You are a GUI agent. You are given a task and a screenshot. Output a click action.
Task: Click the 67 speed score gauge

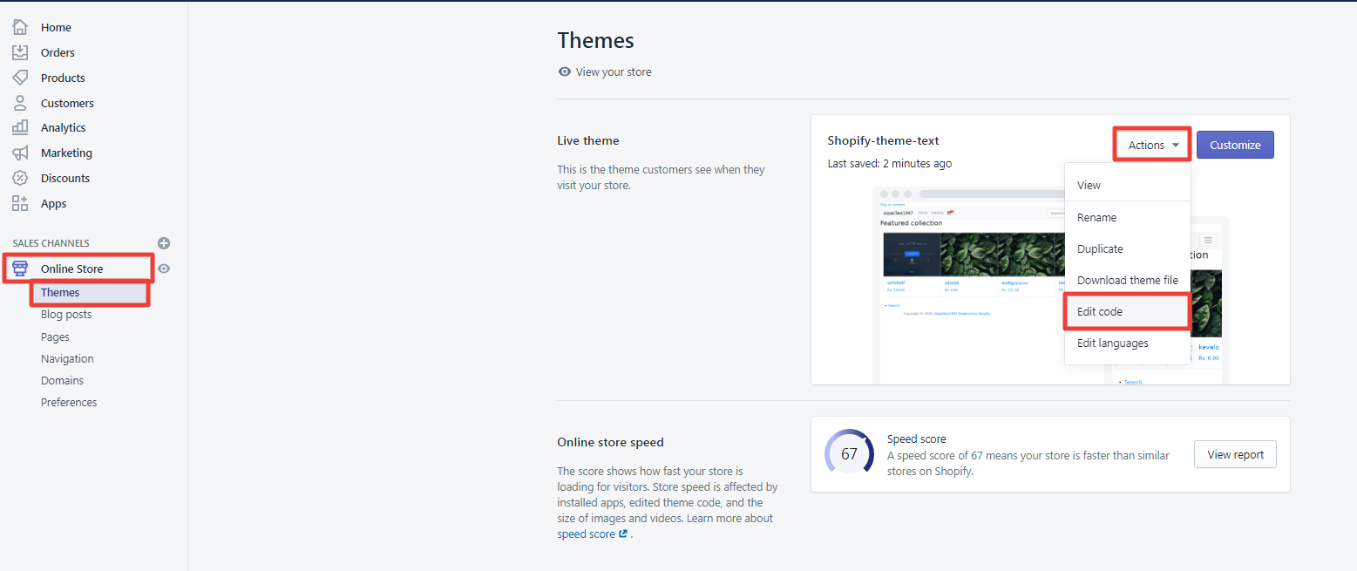click(849, 453)
